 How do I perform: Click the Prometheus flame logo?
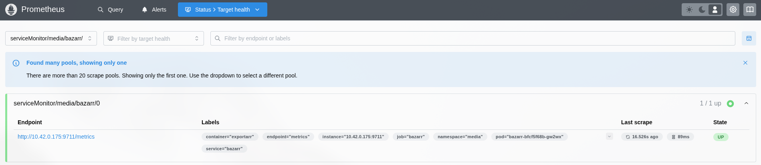(11, 10)
